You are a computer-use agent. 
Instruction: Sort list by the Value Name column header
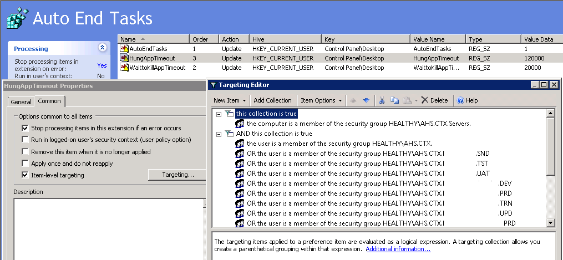429,39
